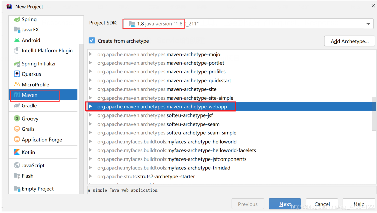Expand the struts2-archetype-starter node
The image size is (377, 213).
coord(91,176)
